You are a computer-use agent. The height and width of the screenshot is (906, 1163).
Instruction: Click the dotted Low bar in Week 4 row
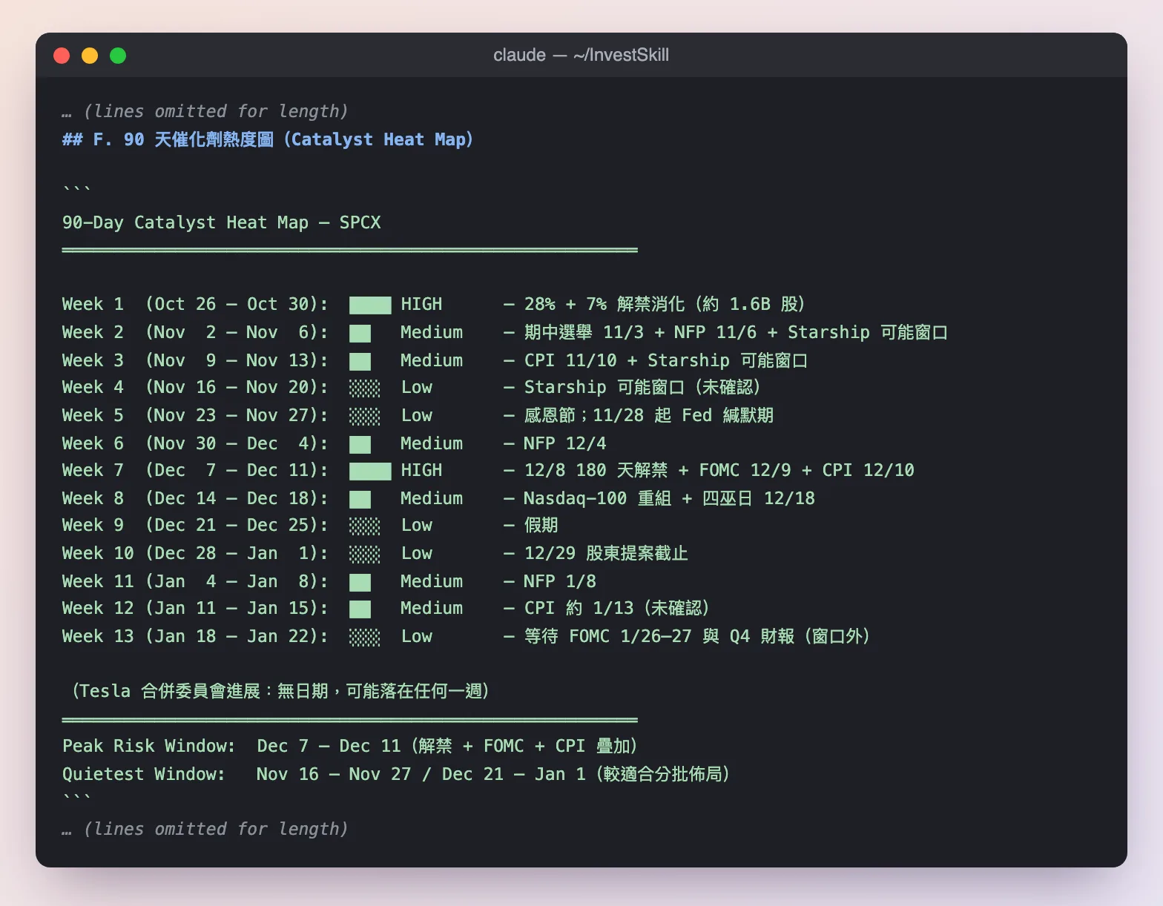pos(364,388)
